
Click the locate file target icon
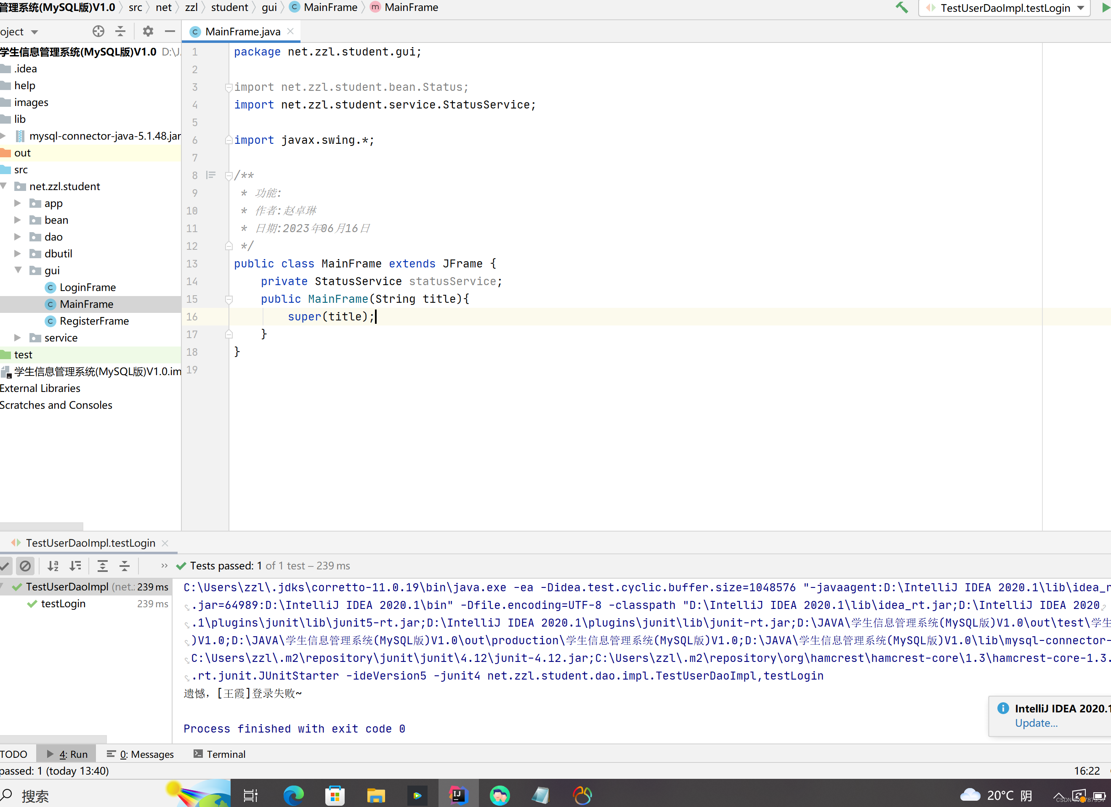coord(98,31)
